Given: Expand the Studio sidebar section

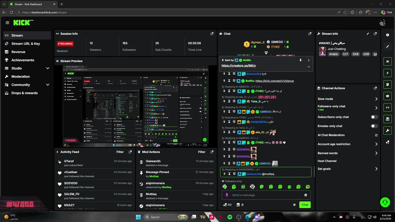Looking at the screenshot, I should click(48, 68).
